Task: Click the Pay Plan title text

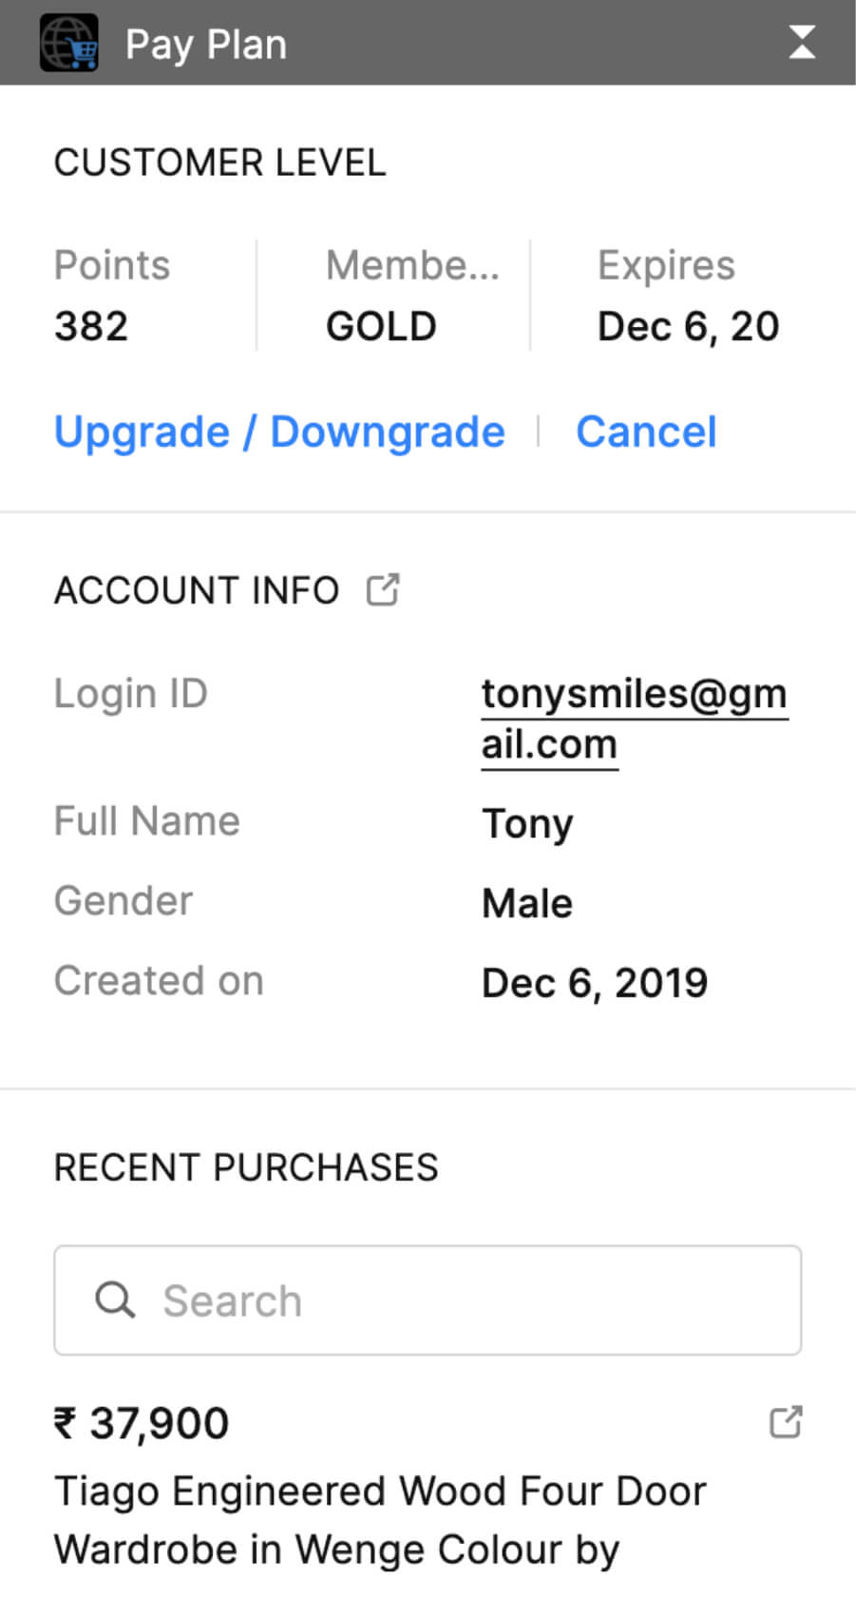Action: click(206, 45)
